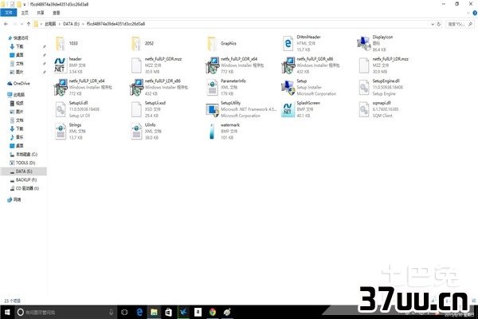Select the SetupEngine.dll file icon
478x319 pixels.
pyautogui.click(x=364, y=87)
